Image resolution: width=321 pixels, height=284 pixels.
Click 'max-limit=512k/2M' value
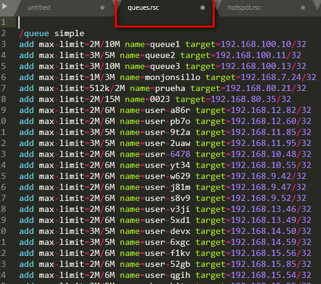click(x=82, y=89)
